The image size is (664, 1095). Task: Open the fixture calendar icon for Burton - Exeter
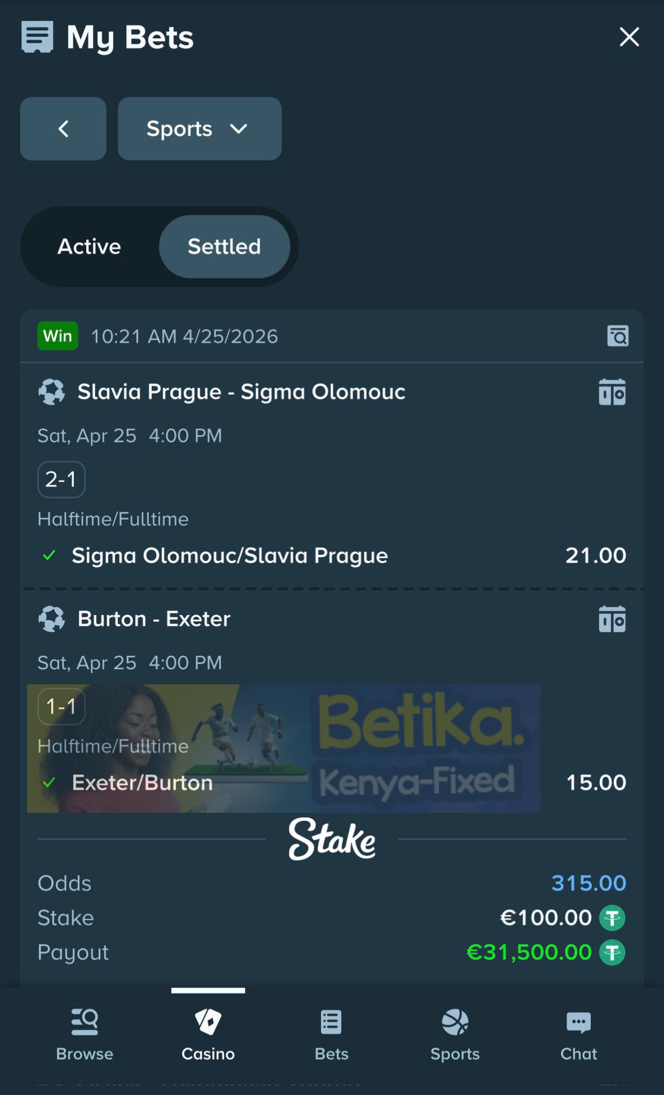pos(612,619)
